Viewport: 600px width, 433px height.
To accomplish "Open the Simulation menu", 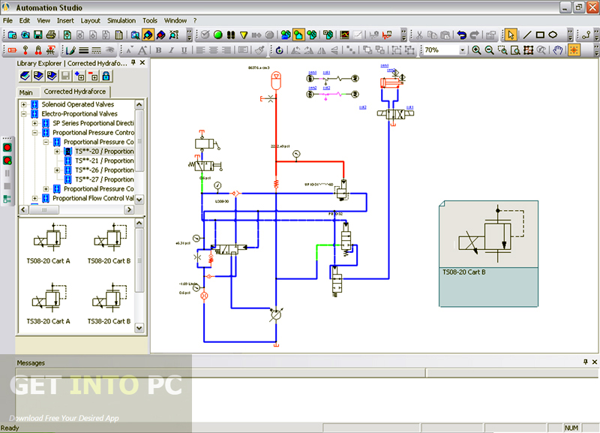I will pyautogui.click(x=121, y=20).
